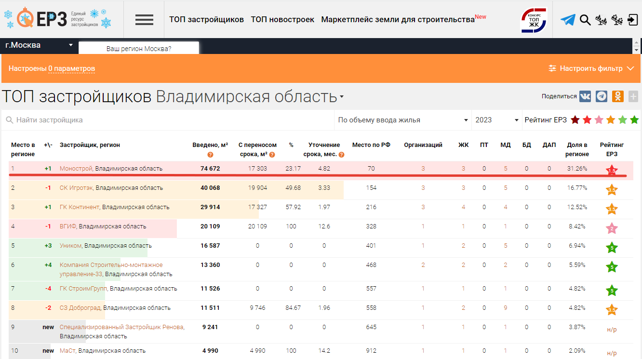This screenshot has width=642, height=359.
Task: Click Доля в регионе column header
Action: [577, 149]
